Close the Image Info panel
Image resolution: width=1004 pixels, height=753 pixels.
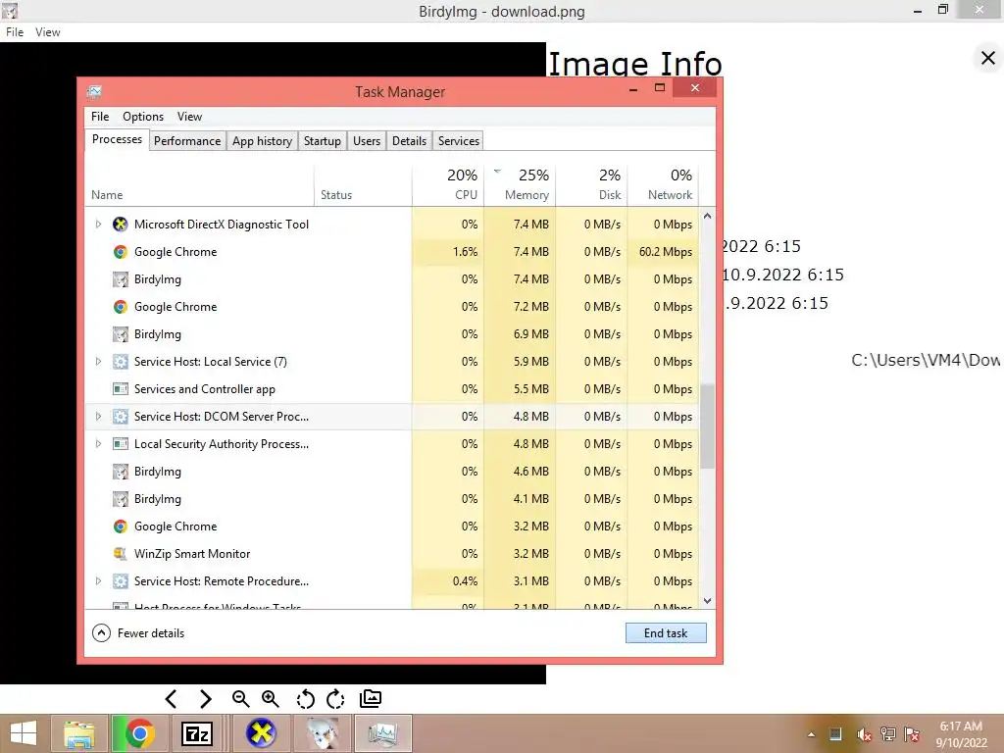(988, 58)
